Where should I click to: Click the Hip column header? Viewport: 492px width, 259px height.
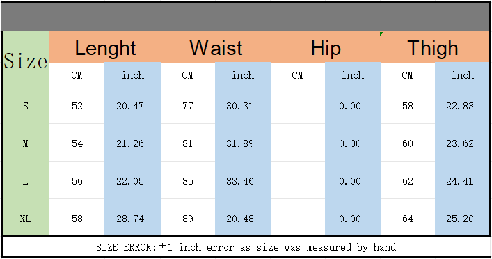tap(326, 47)
